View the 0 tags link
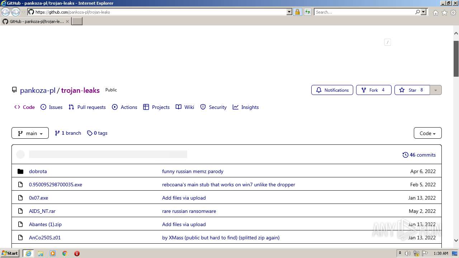459x258 pixels. pos(97,133)
